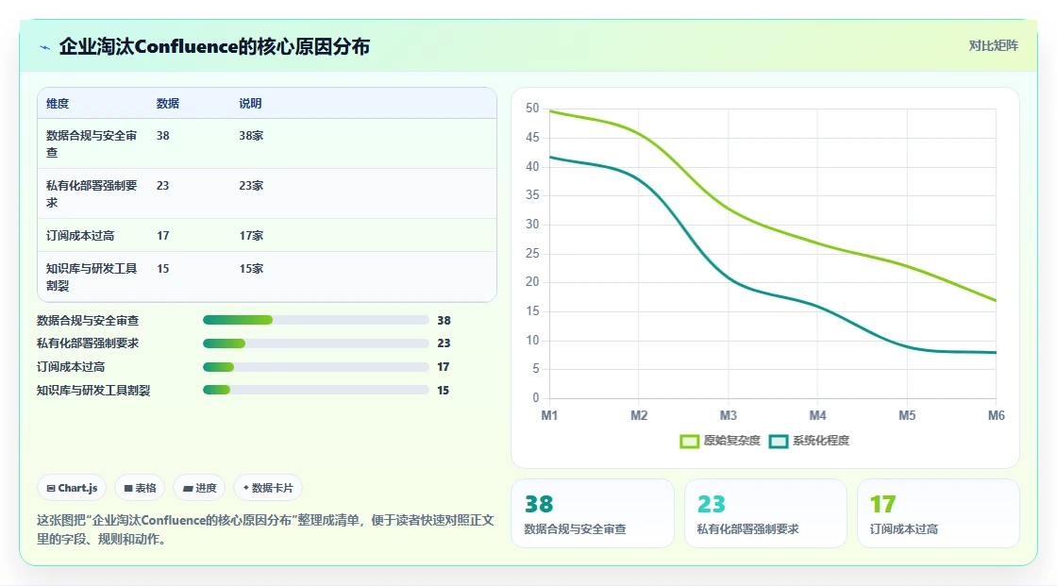Click the page title 企业淘汰Confluence的核心原因分布
This screenshot has height=586, width=1057.
(x=214, y=46)
